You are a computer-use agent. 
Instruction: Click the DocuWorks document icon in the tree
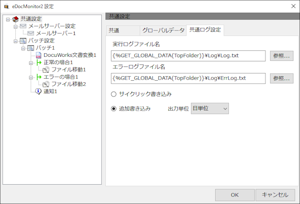point(39,55)
